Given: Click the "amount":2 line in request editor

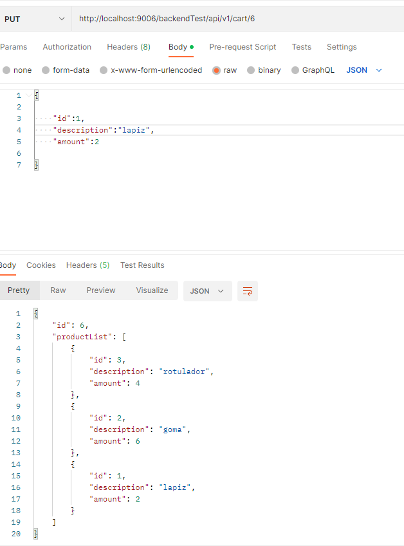Looking at the screenshot, I should pos(76,142).
